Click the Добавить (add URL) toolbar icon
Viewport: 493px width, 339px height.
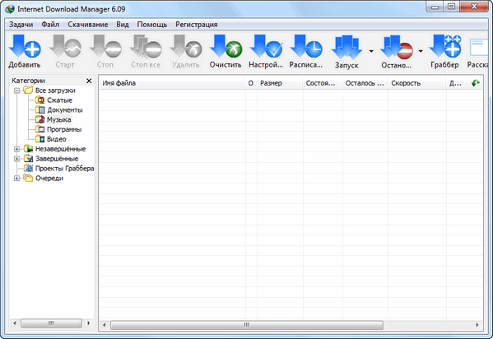(25, 47)
